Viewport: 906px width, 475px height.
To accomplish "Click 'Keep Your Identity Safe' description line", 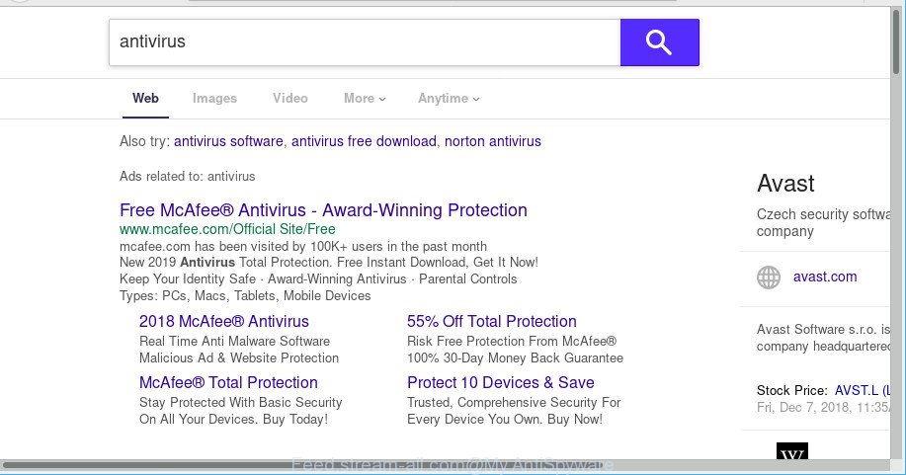I will point(318,279).
